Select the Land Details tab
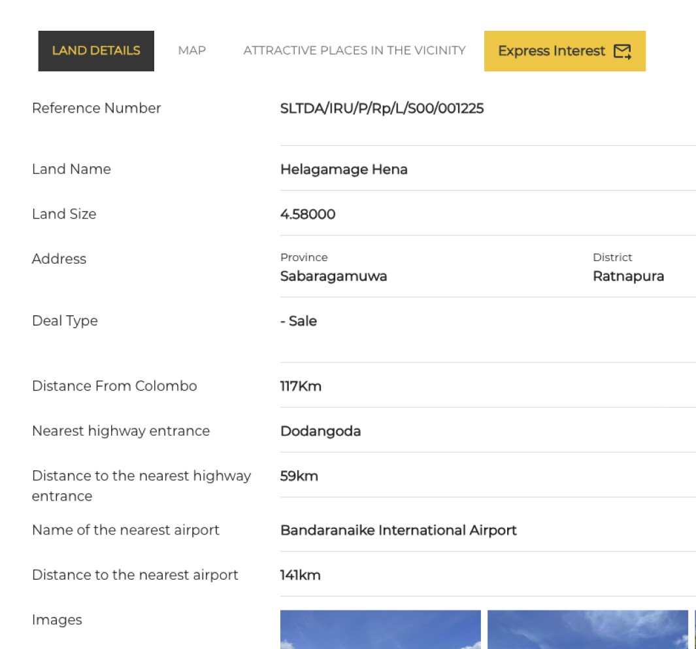Viewport: 696px width, 649px height. tap(96, 50)
